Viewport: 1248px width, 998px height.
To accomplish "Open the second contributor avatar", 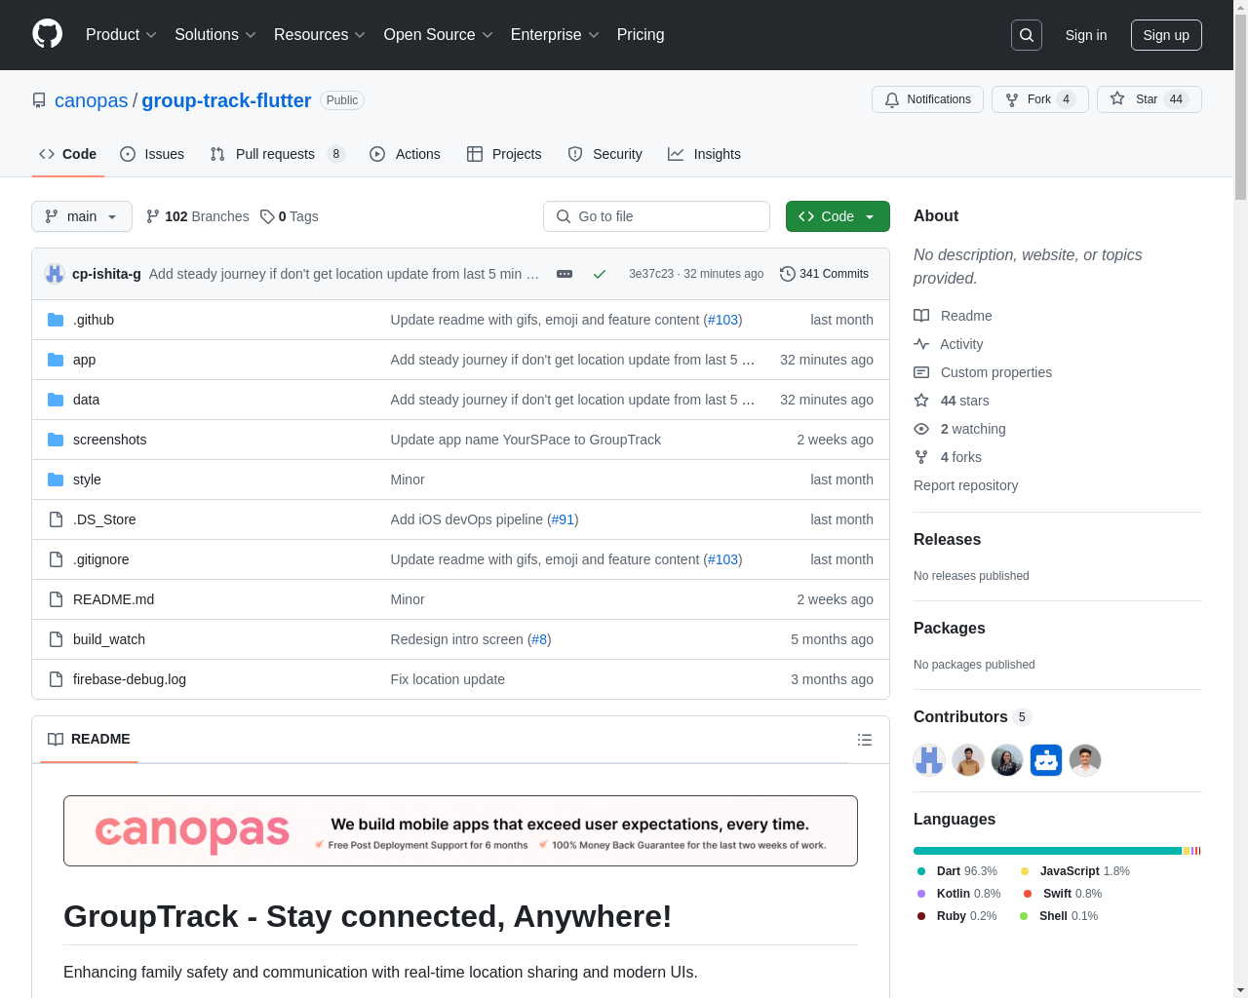I will coord(968,760).
